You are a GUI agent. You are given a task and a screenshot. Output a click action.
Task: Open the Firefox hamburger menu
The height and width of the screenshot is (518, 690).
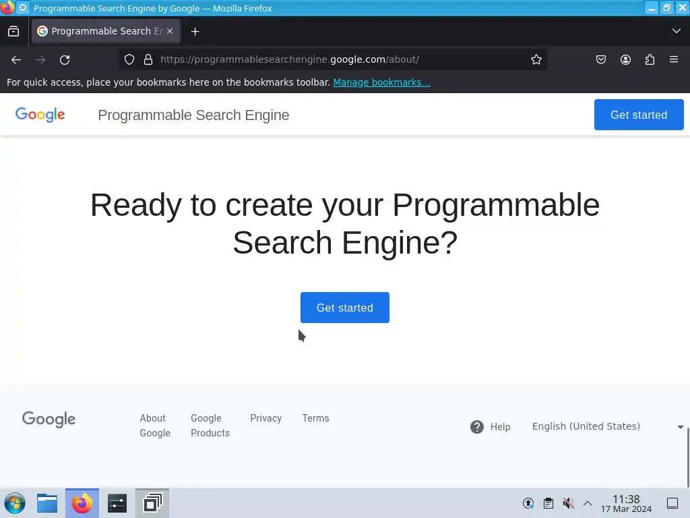pos(674,59)
